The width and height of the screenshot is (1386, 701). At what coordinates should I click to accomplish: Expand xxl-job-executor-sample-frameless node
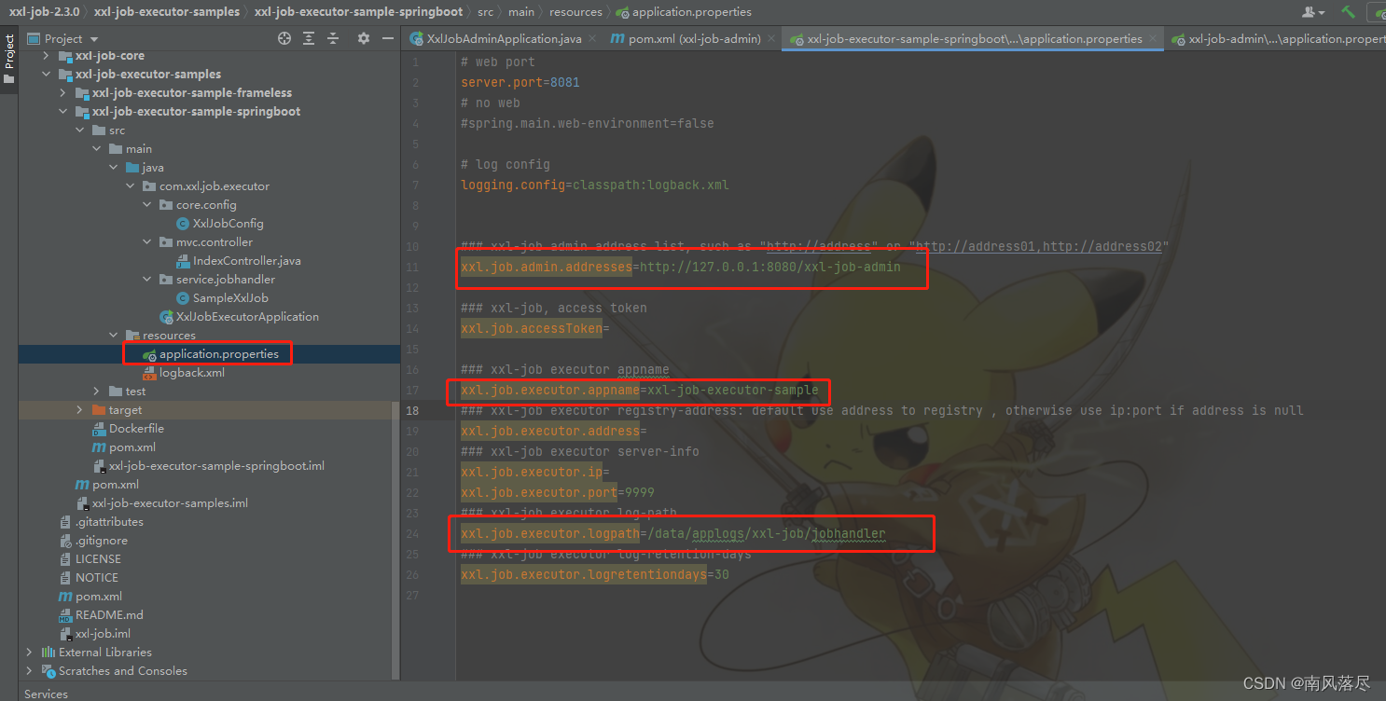click(x=63, y=93)
